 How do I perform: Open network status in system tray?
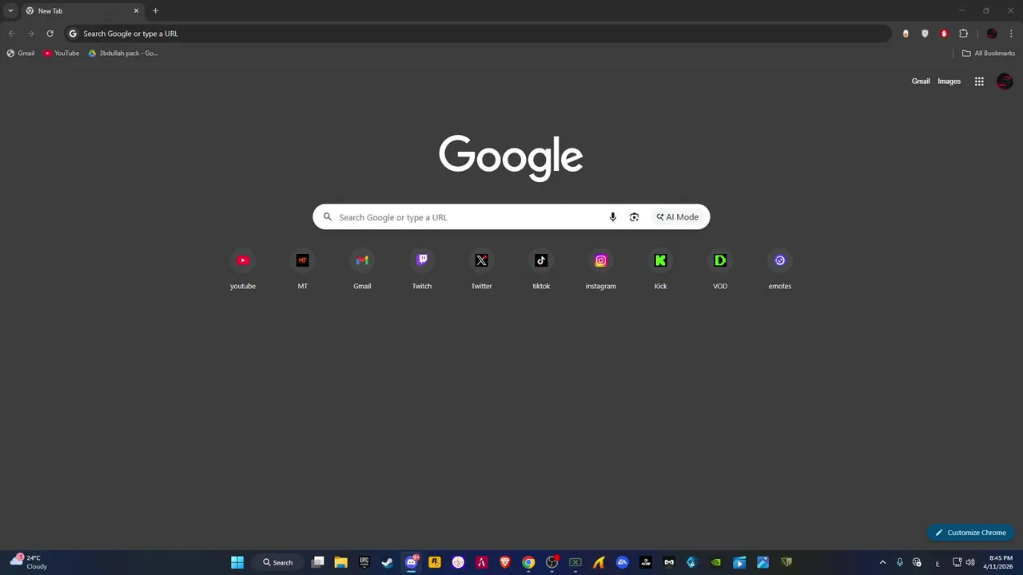(957, 562)
